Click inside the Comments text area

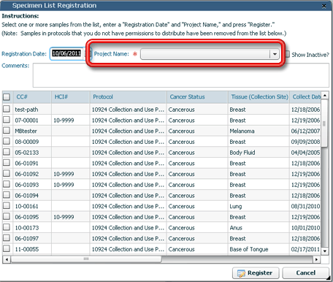[181, 75]
